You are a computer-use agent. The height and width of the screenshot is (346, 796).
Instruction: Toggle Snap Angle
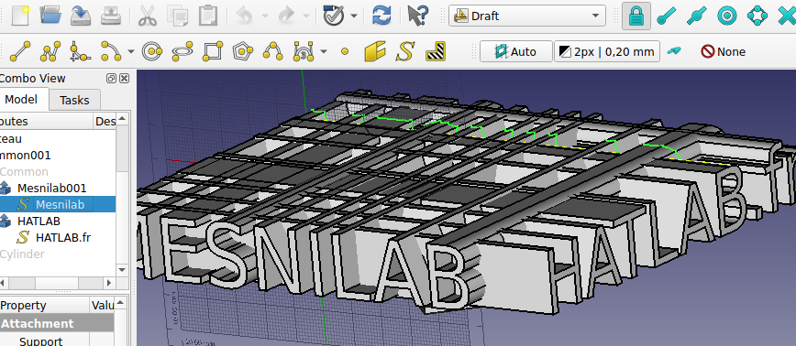(x=757, y=16)
